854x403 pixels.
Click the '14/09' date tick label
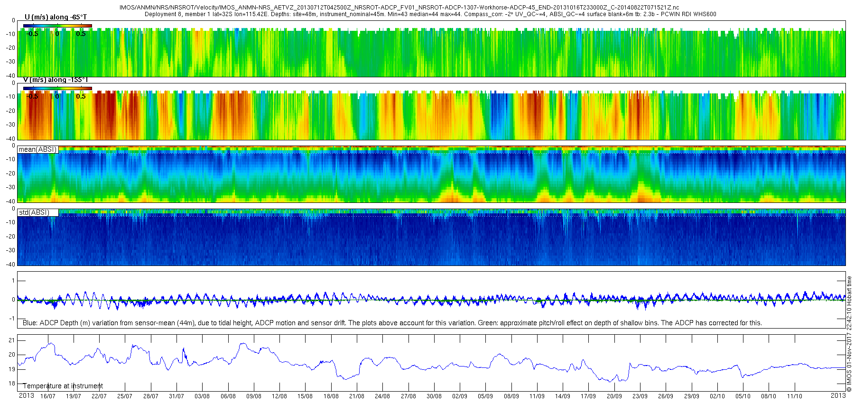(563, 396)
